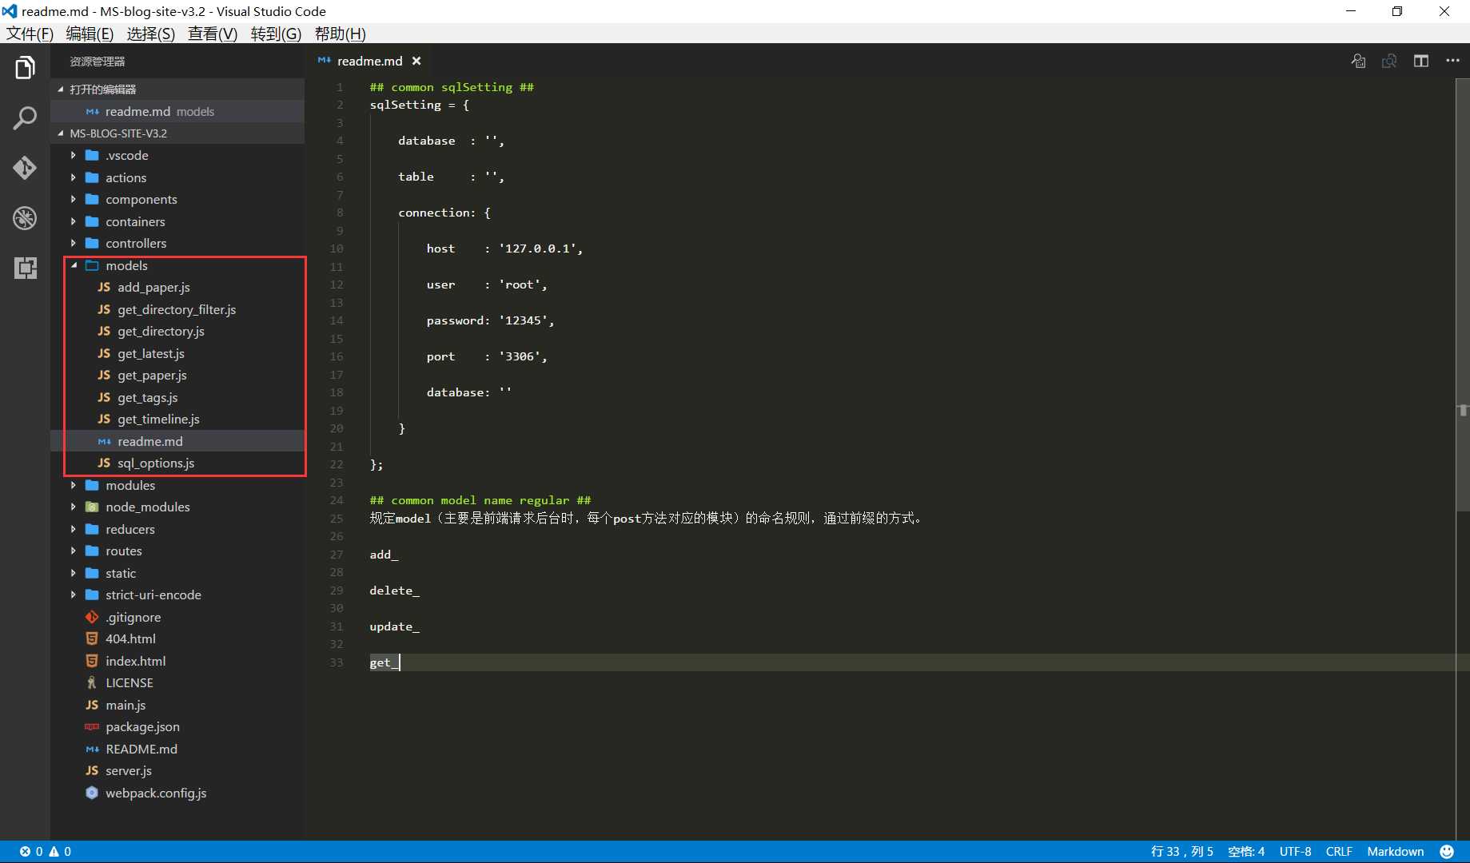This screenshot has width=1470, height=863.
Task: Click the HTML icon of index.html
Action: (92, 661)
